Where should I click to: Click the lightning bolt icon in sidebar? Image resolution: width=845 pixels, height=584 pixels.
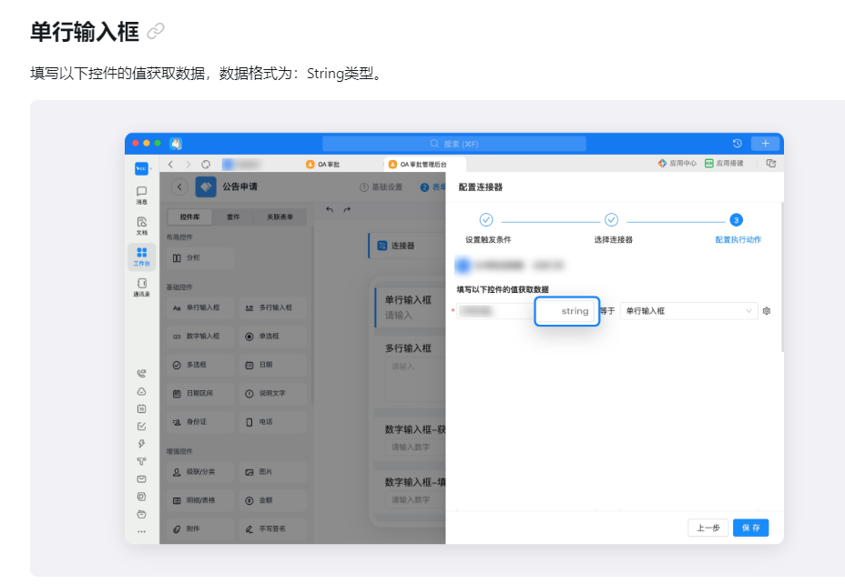[x=142, y=444]
